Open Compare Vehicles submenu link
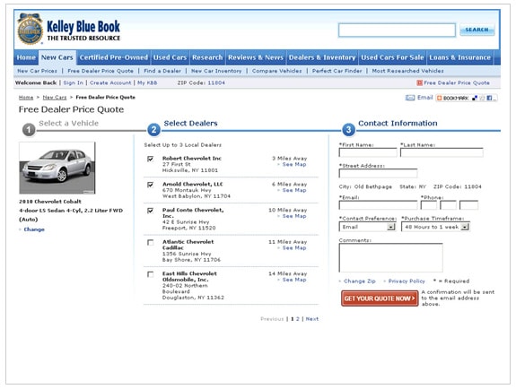The width and height of the screenshot is (516, 389). click(276, 71)
